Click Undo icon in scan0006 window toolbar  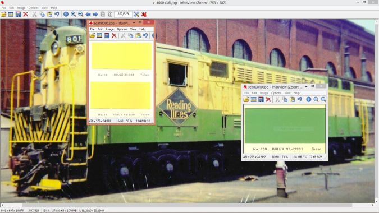pos(145,36)
